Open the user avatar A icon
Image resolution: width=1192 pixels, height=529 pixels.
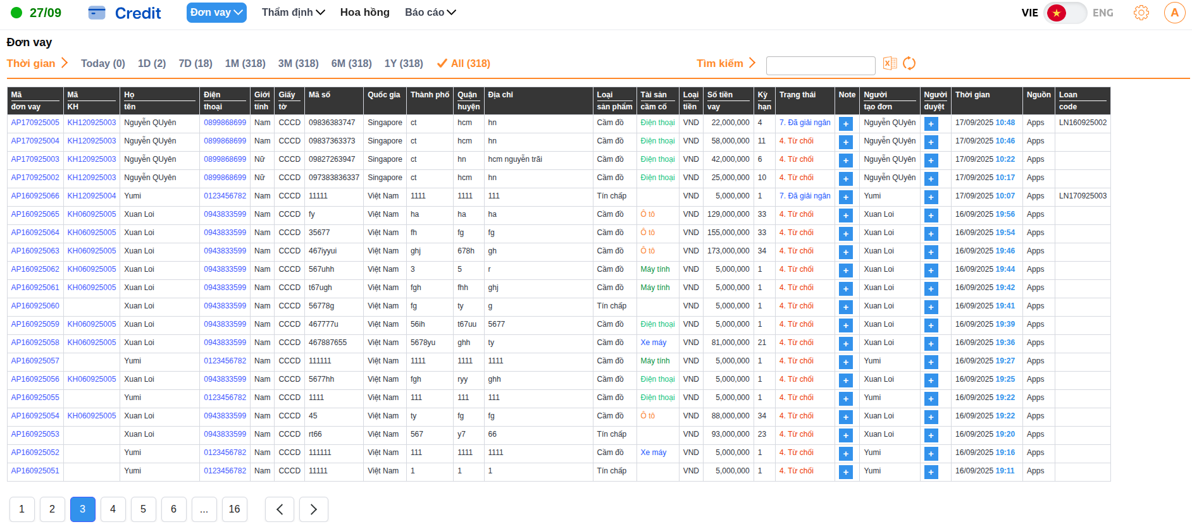pyautogui.click(x=1174, y=13)
